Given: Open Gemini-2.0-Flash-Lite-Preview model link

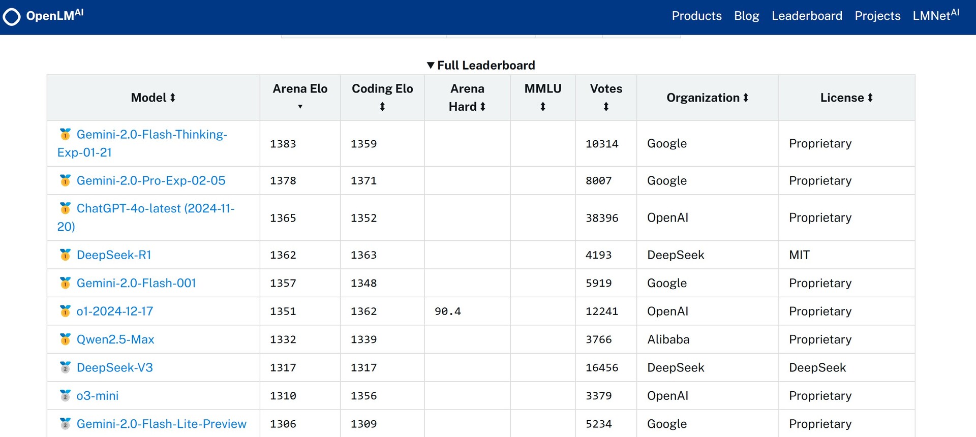Looking at the screenshot, I should [161, 424].
